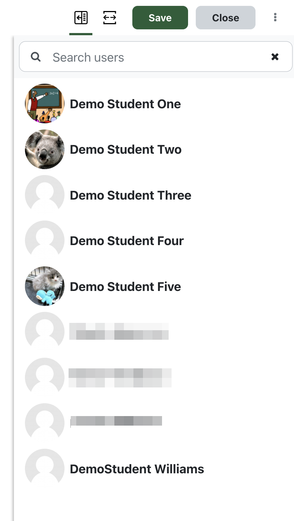Viewport: 294px width, 521px height.
Task: Click DemoStudent Williams' default avatar
Action: tap(45, 469)
